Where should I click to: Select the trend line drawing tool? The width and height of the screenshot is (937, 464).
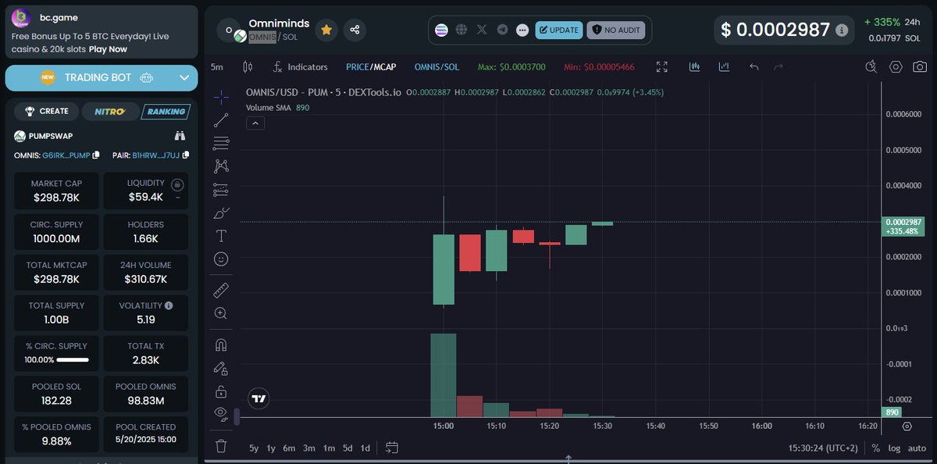pos(221,120)
